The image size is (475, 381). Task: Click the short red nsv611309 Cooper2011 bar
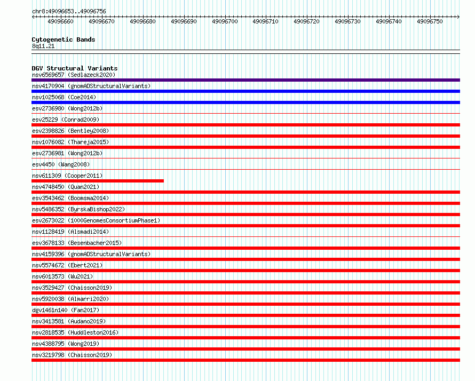pyautogui.click(x=98, y=181)
